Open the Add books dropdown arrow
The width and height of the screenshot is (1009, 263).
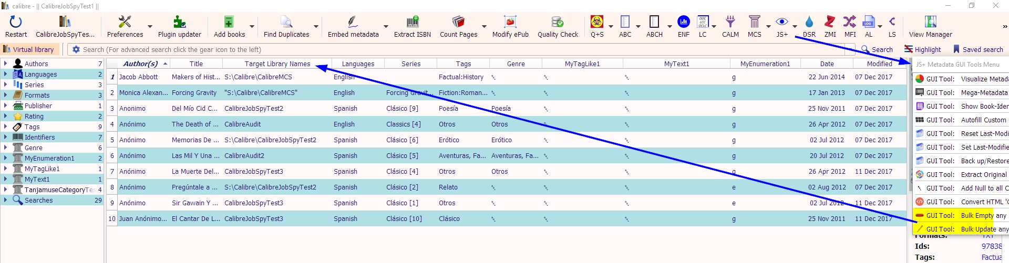[x=252, y=26]
